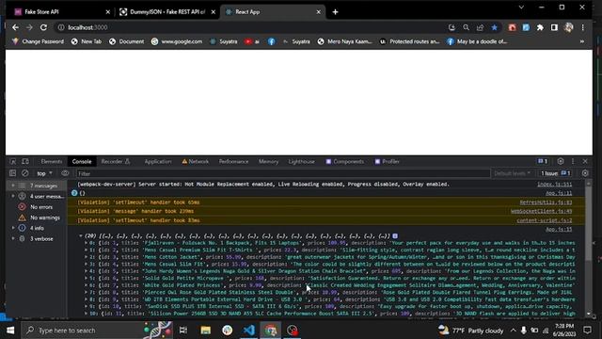Viewport: 602px width, 339px height.
Task: Show or hide the console sidebar
Action: tap(12, 173)
